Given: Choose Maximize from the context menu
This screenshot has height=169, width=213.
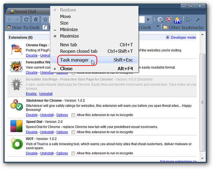Looking at the screenshot, I should 95,36.
